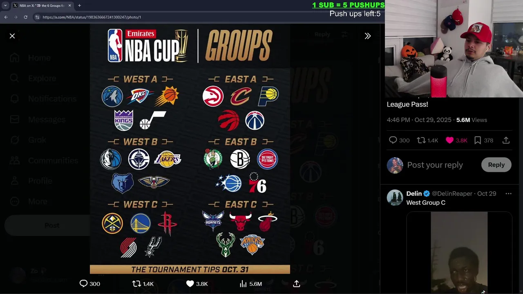523x294 pixels.
Task: Open a new browser tab
Action: (79, 6)
